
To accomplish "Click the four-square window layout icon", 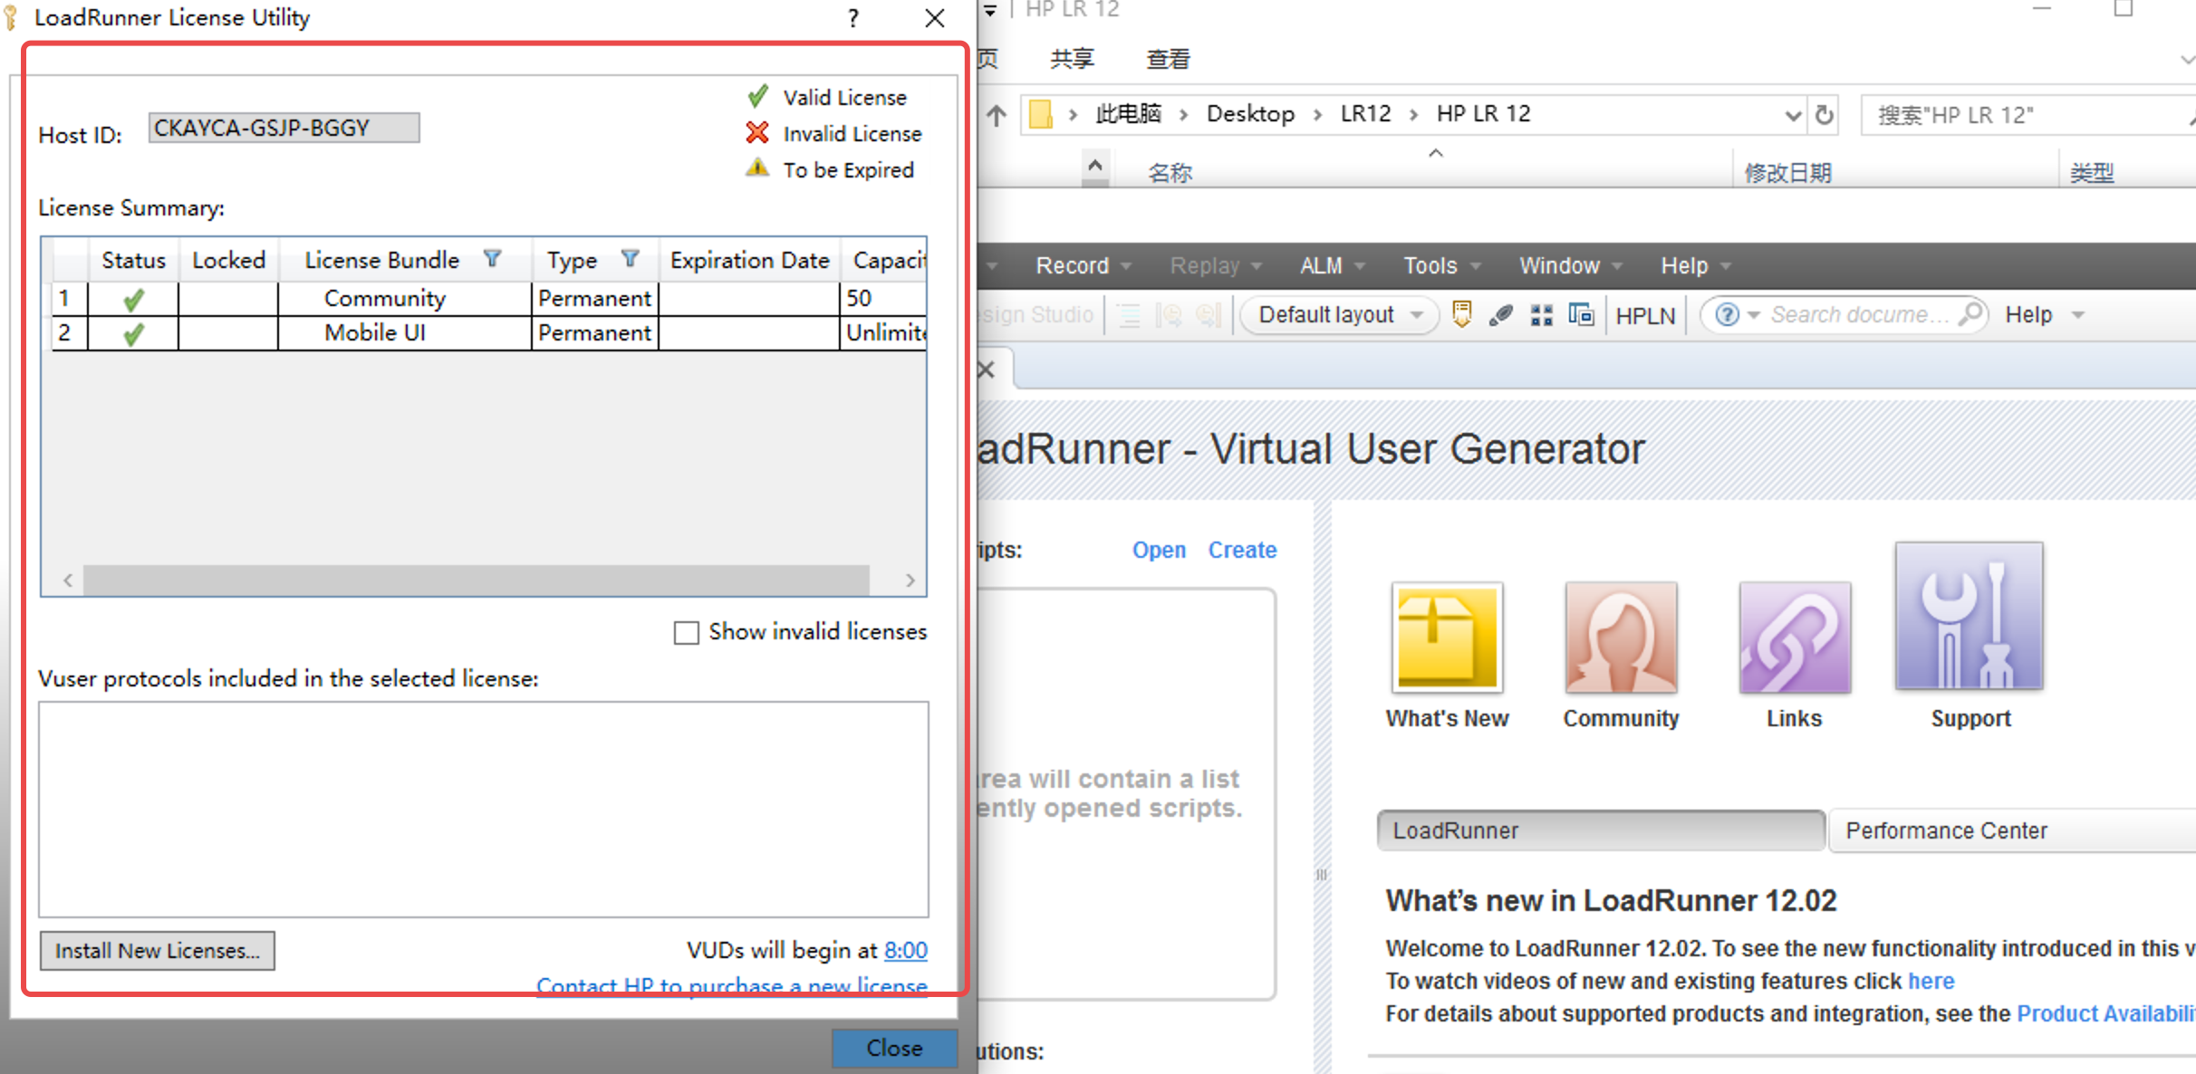I will click(x=1541, y=314).
